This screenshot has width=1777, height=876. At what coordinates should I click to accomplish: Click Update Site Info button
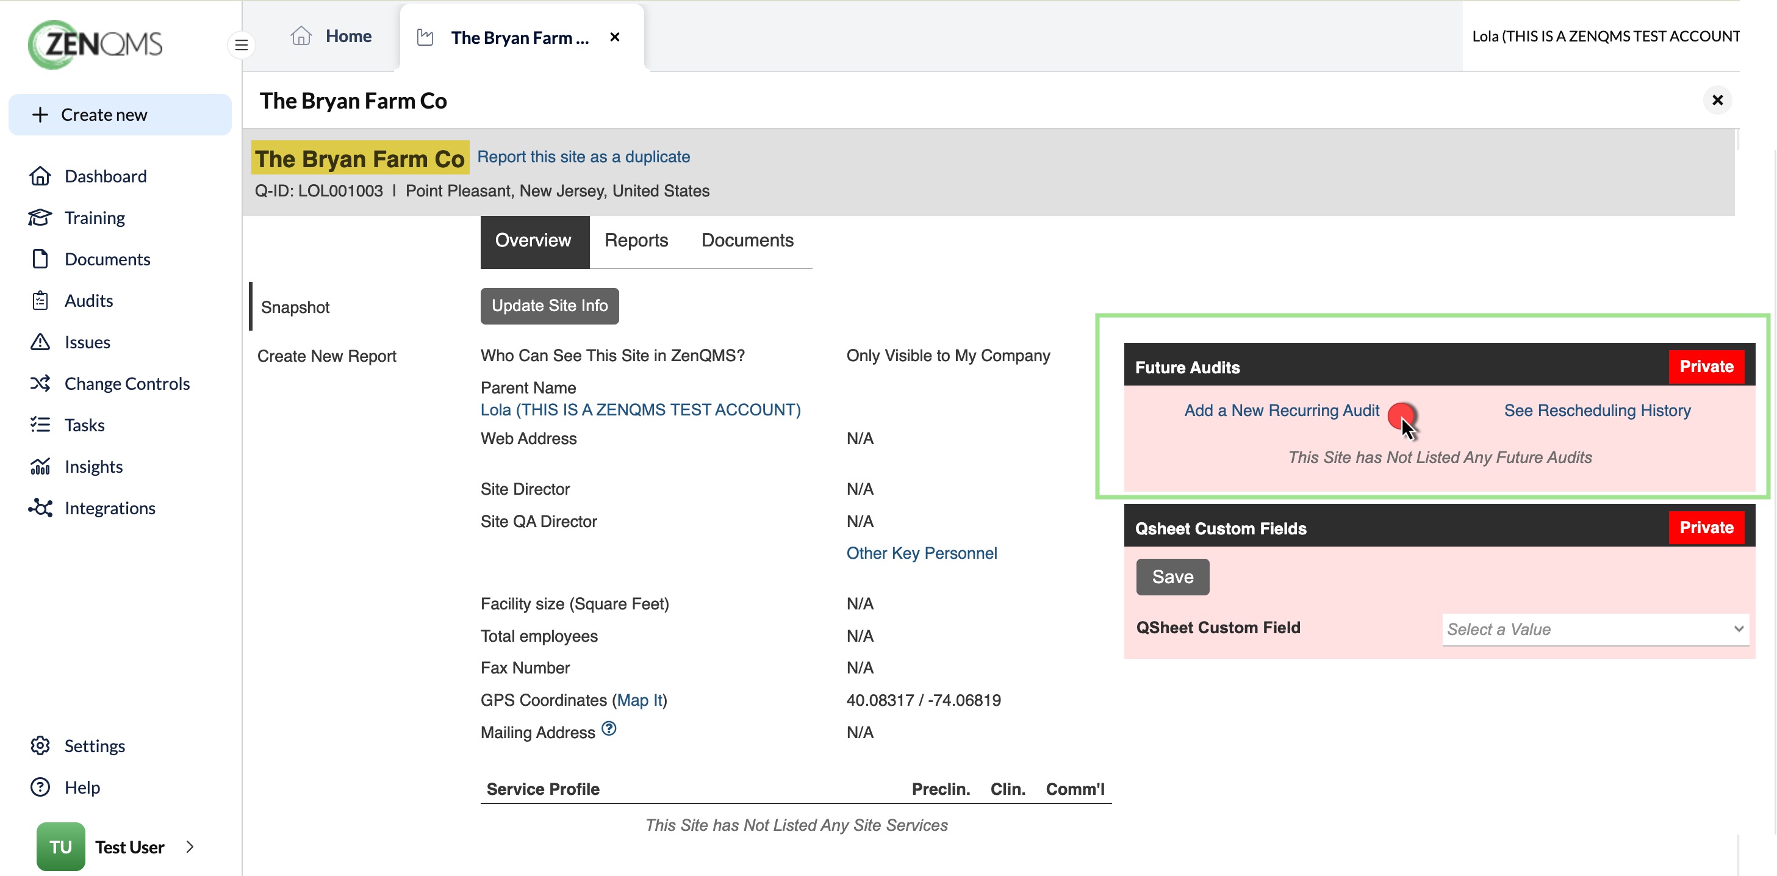550,306
